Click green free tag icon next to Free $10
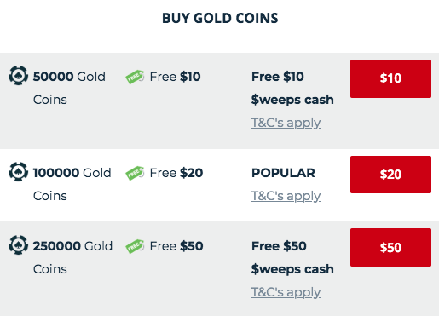The height and width of the screenshot is (316, 439). point(135,77)
